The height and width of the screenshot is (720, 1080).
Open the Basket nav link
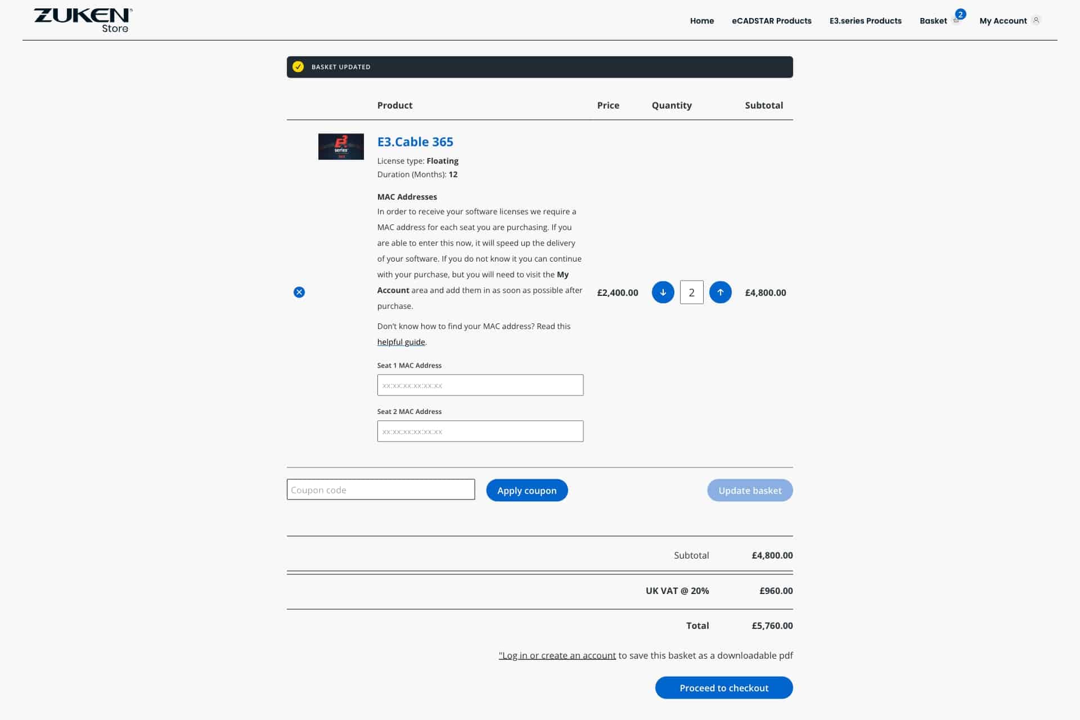click(x=933, y=21)
